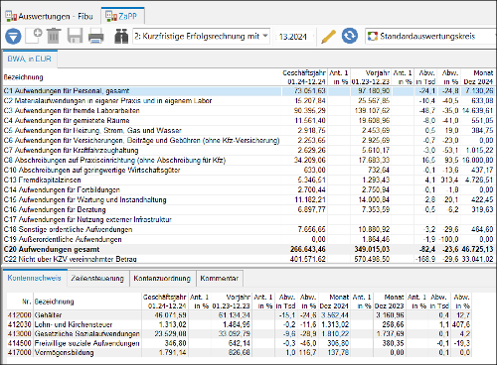Select the ZaPP tab
Viewport: 497px width, 365px height.
pos(123,16)
